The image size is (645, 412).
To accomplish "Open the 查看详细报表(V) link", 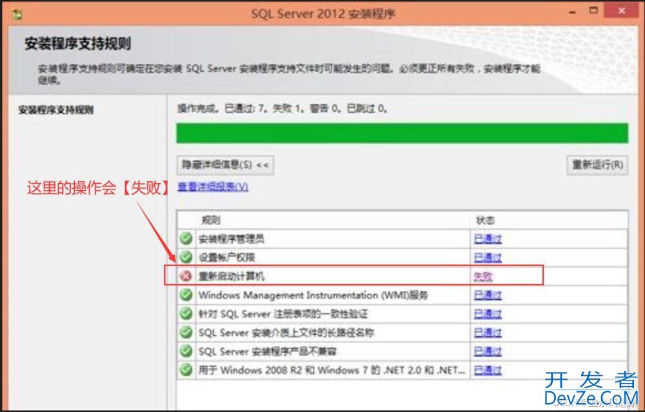I will click(x=213, y=187).
